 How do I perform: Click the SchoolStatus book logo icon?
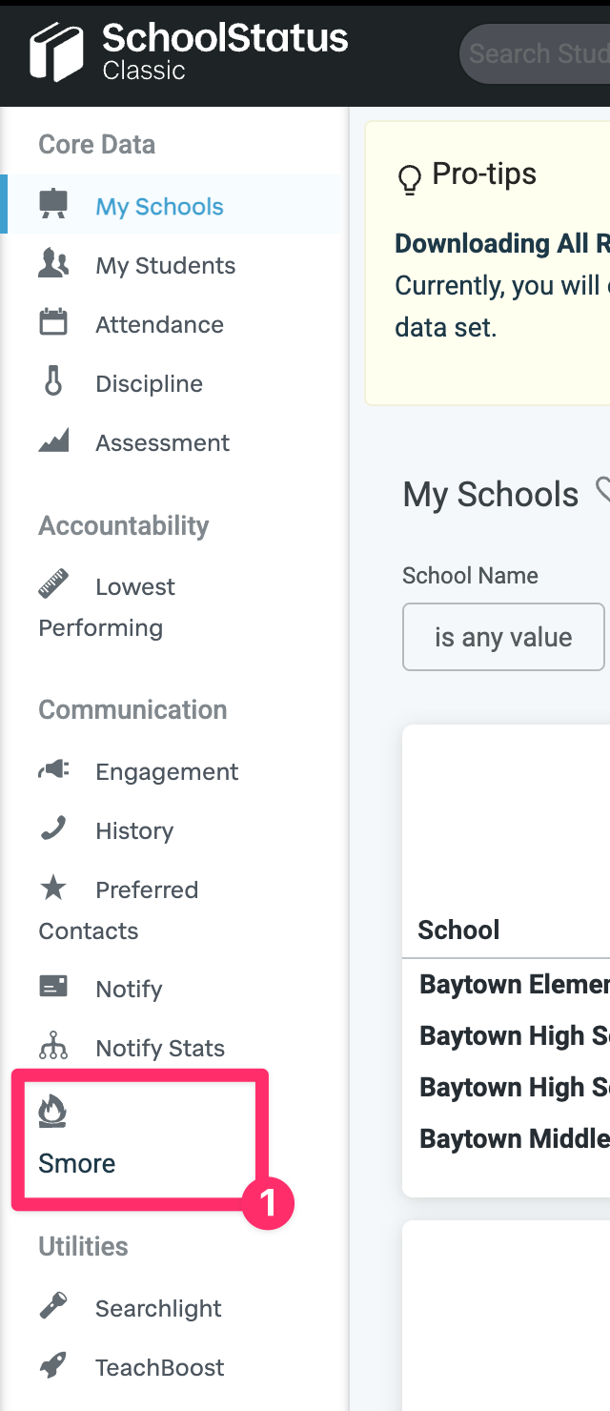click(x=56, y=52)
